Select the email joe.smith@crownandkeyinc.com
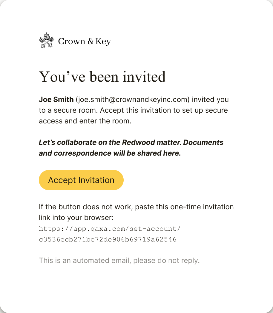This screenshot has width=273, height=313. click(x=132, y=99)
